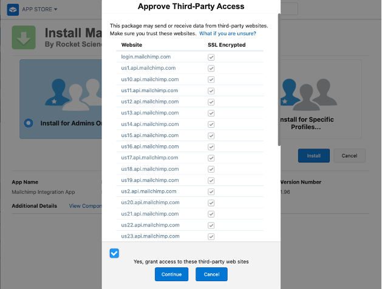Click us1.api.mailchimp.com website entry

(148, 68)
